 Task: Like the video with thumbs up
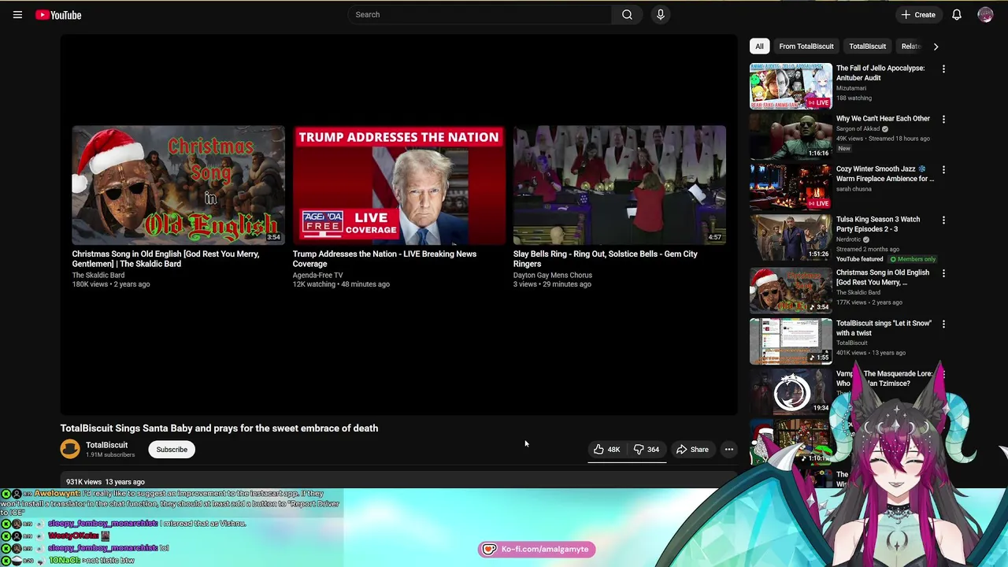click(x=606, y=450)
